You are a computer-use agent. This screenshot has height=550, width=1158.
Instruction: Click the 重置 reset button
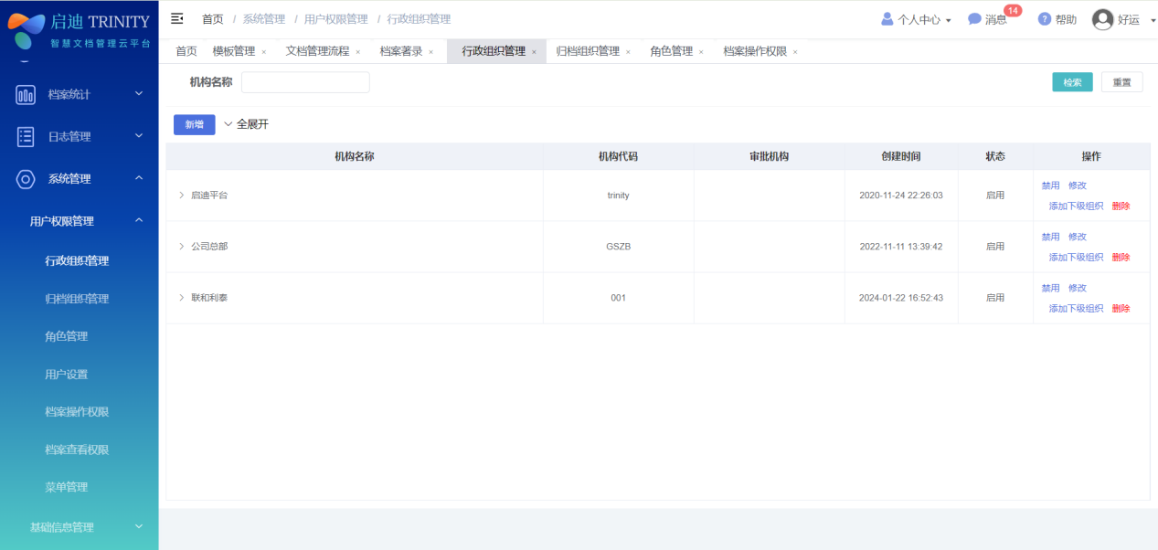(1121, 82)
